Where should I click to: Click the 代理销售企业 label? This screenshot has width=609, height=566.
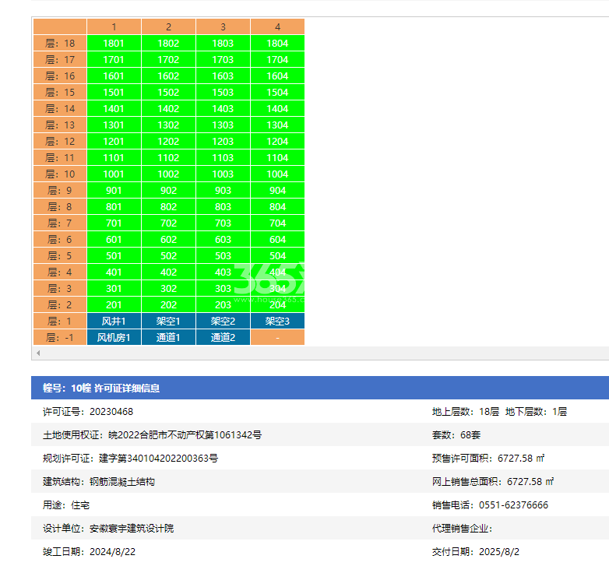tap(462, 528)
